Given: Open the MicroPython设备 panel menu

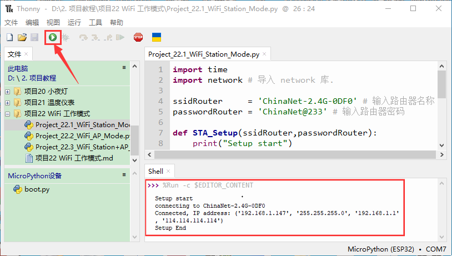Looking at the screenshot, I should [x=124, y=175].
